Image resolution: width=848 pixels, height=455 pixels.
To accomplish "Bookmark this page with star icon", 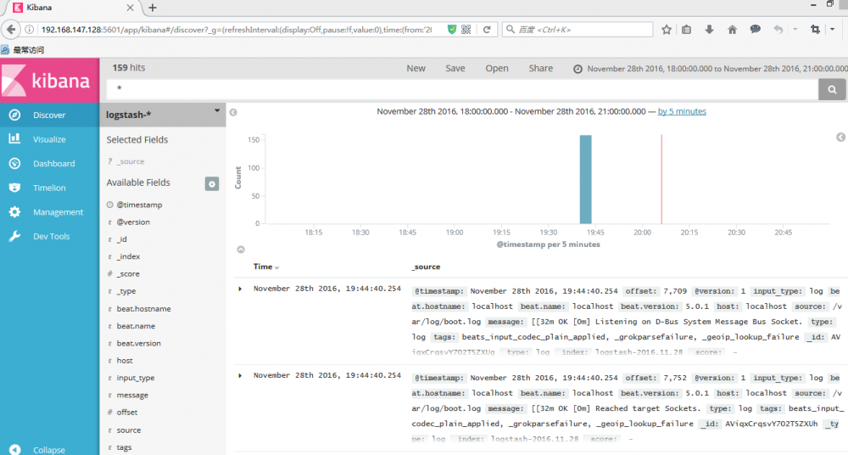I will (x=667, y=30).
